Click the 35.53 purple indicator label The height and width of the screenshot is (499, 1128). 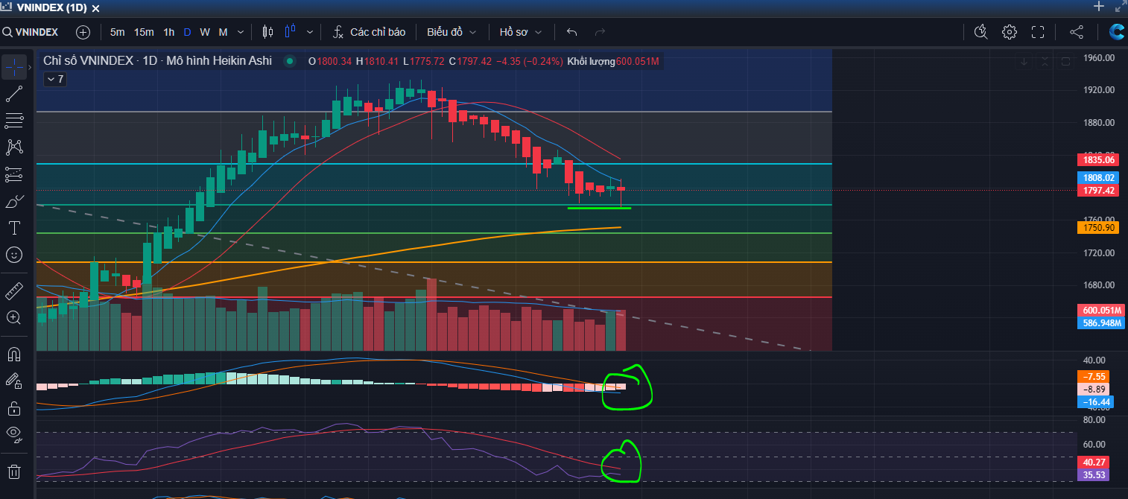[x=1093, y=474]
